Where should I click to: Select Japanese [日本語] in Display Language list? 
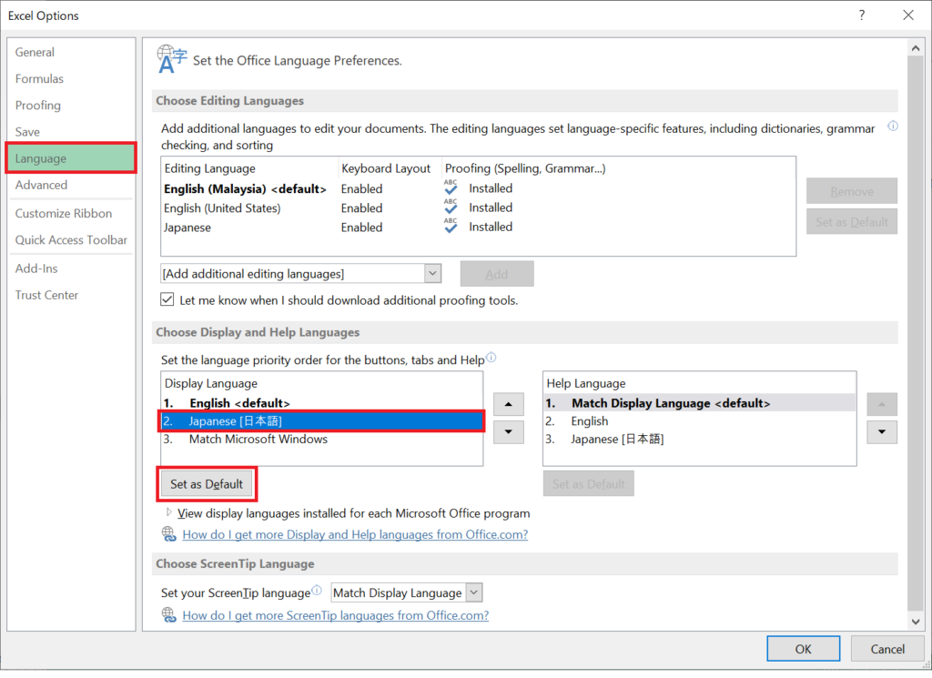point(321,420)
